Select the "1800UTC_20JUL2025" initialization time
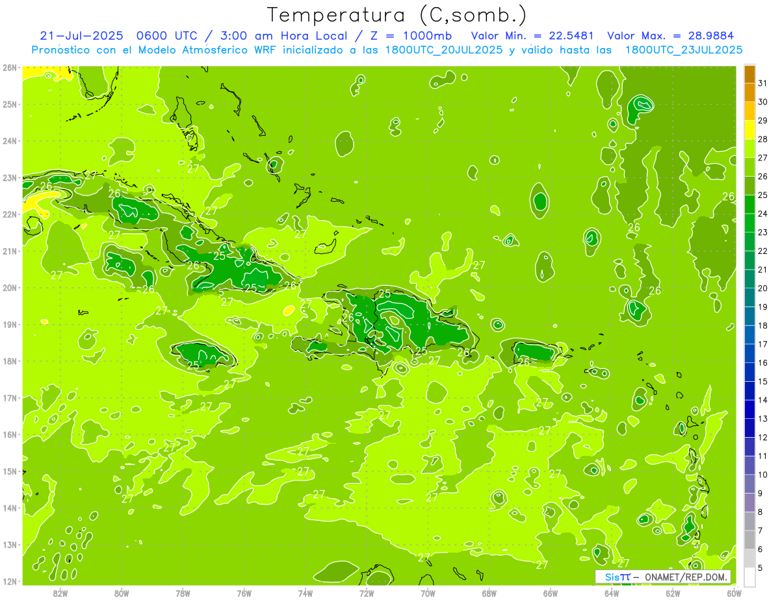 point(443,50)
